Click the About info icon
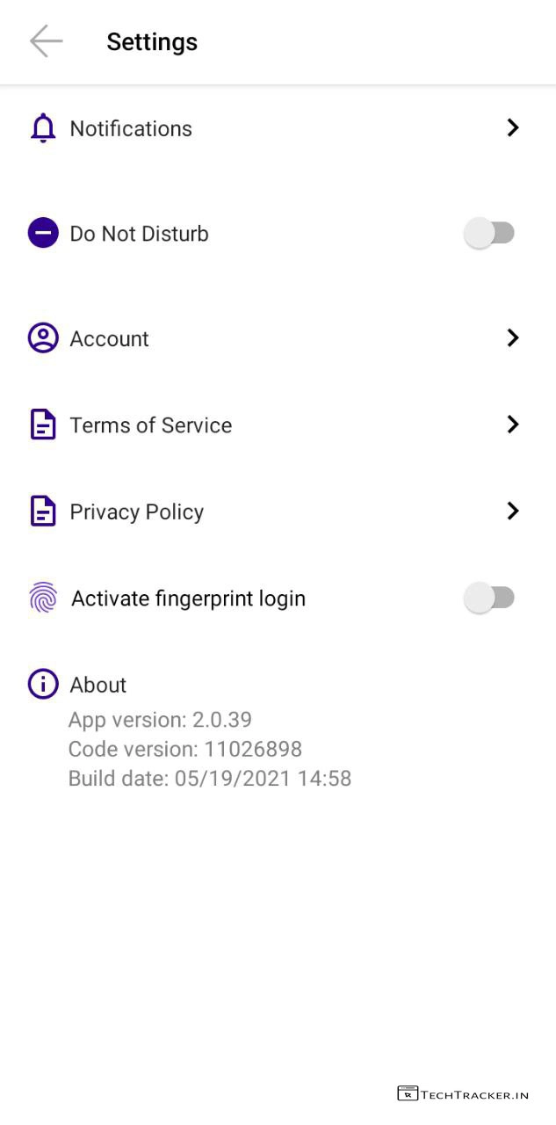This screenshot has height=1125, width=556. coord(43,684)
